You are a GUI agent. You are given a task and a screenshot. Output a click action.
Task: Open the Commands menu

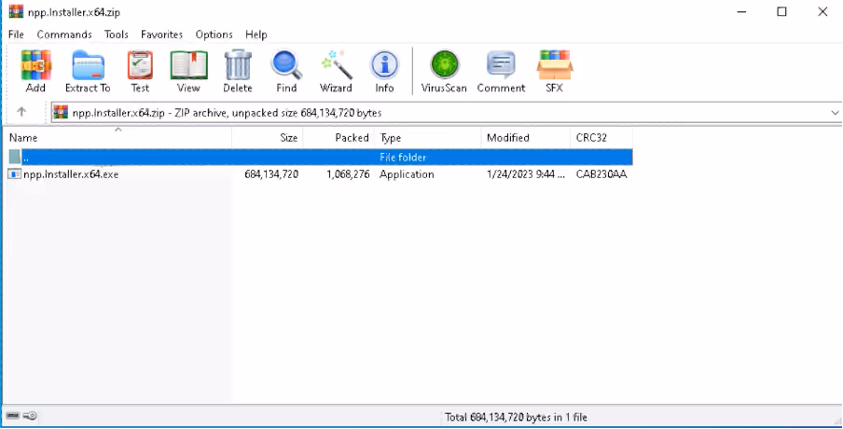pyautogui.click(x=64, y=35)
